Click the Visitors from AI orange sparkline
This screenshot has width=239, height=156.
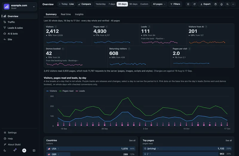click(x=207, y=42)
